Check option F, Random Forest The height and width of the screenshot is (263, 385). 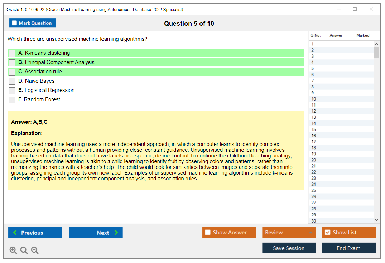click(x=12, y=99)
